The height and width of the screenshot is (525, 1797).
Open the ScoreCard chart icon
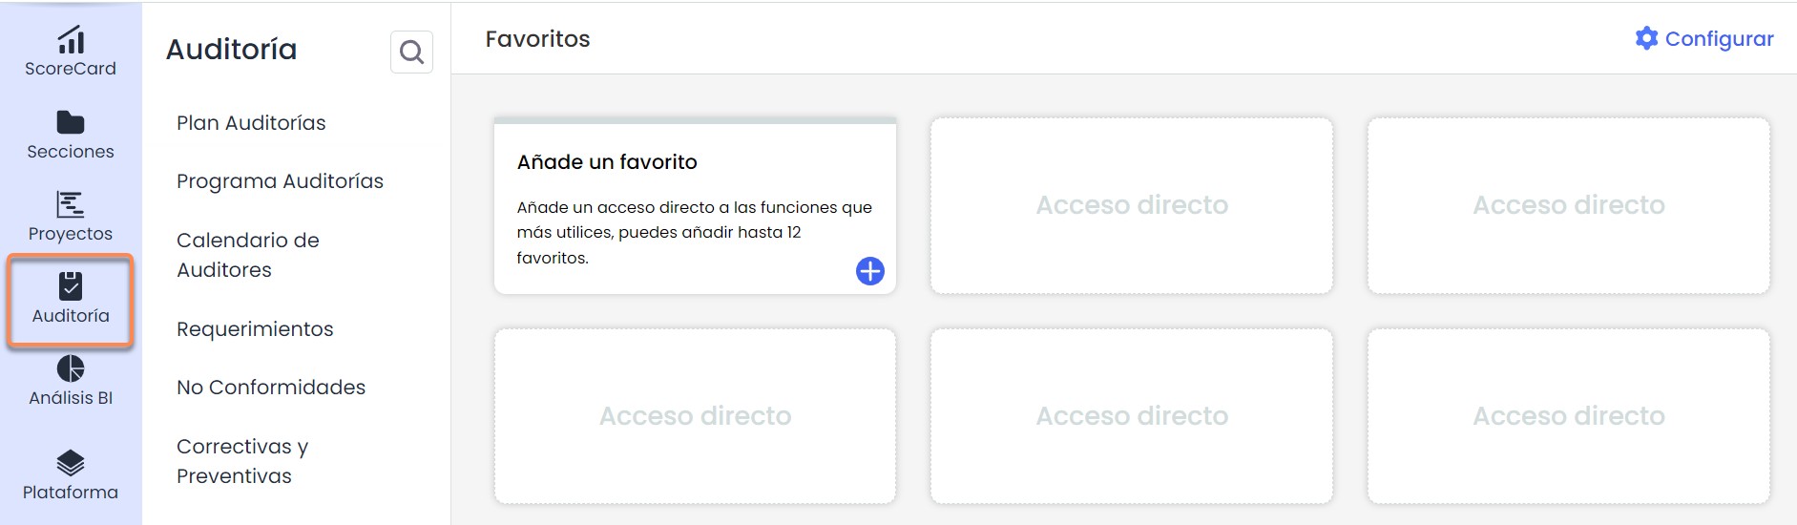pyautogui.click(x=71, y=40)
